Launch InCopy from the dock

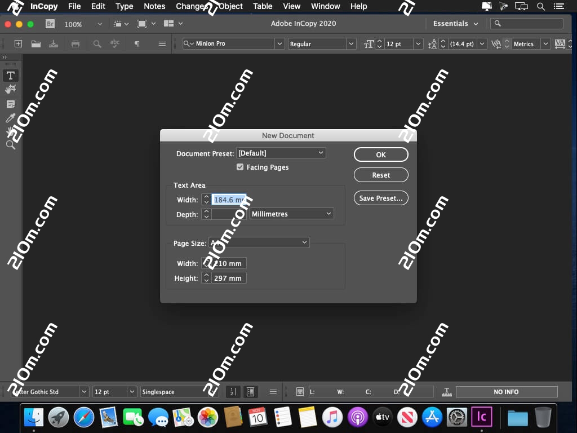tap(481, 417)
